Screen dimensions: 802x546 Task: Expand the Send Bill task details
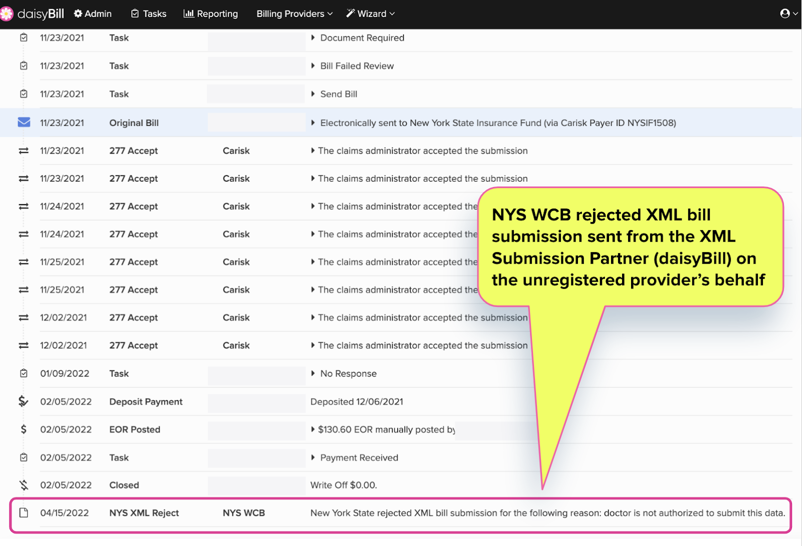[313, 94]
